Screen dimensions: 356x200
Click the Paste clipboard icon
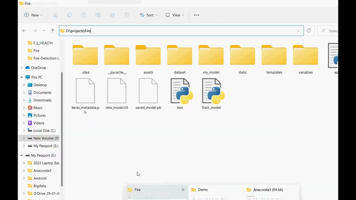tap(84, 15)
